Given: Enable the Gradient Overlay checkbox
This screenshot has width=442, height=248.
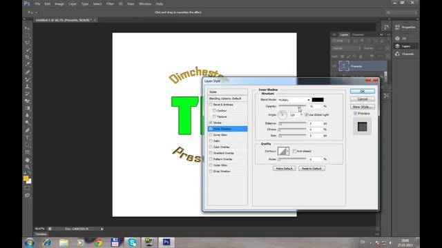Looking at the screenshot, I should click(x=211, y=153).
